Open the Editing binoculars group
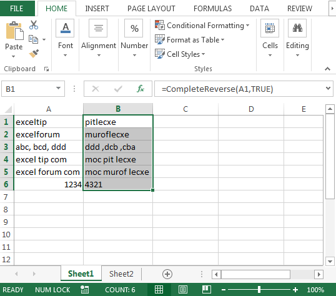The width and height of the screenshot is (336, 296). [x=297, y=39]
